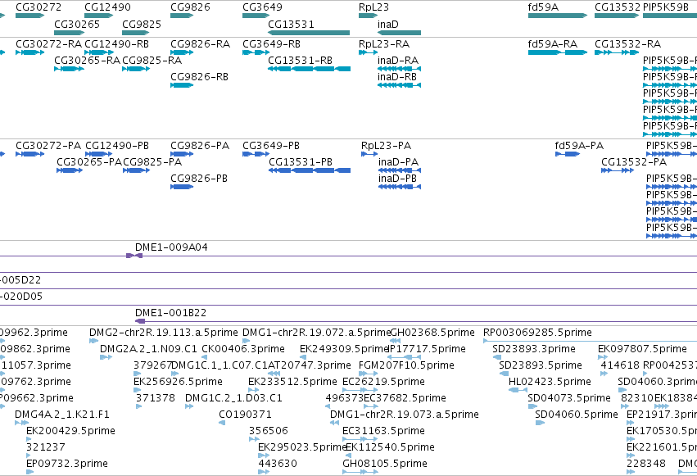The height and width of the screenshot is (476, 697).
Task: Select EST HL02423.5prime
Action: click(x=518, y=390)
